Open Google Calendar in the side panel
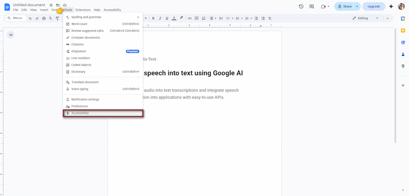This screenshot has height=196, width=409. click(403, 18)
